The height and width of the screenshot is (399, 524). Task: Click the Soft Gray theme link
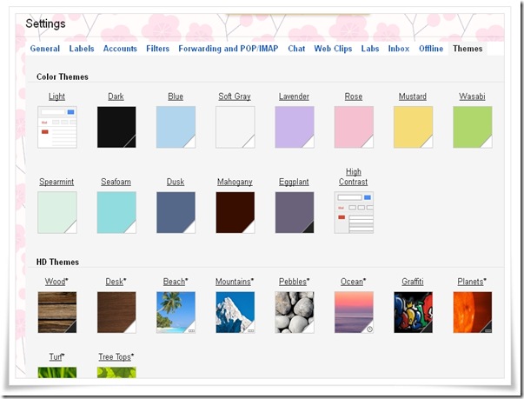[x=235, y=96]
